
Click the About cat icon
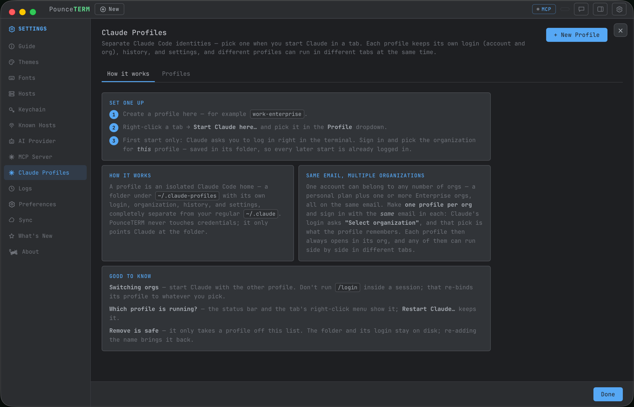pos(13,252)
